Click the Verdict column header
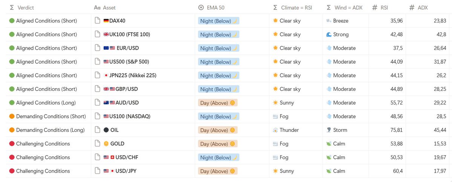The width and height of the screenshot is (452, 182). 22,8
